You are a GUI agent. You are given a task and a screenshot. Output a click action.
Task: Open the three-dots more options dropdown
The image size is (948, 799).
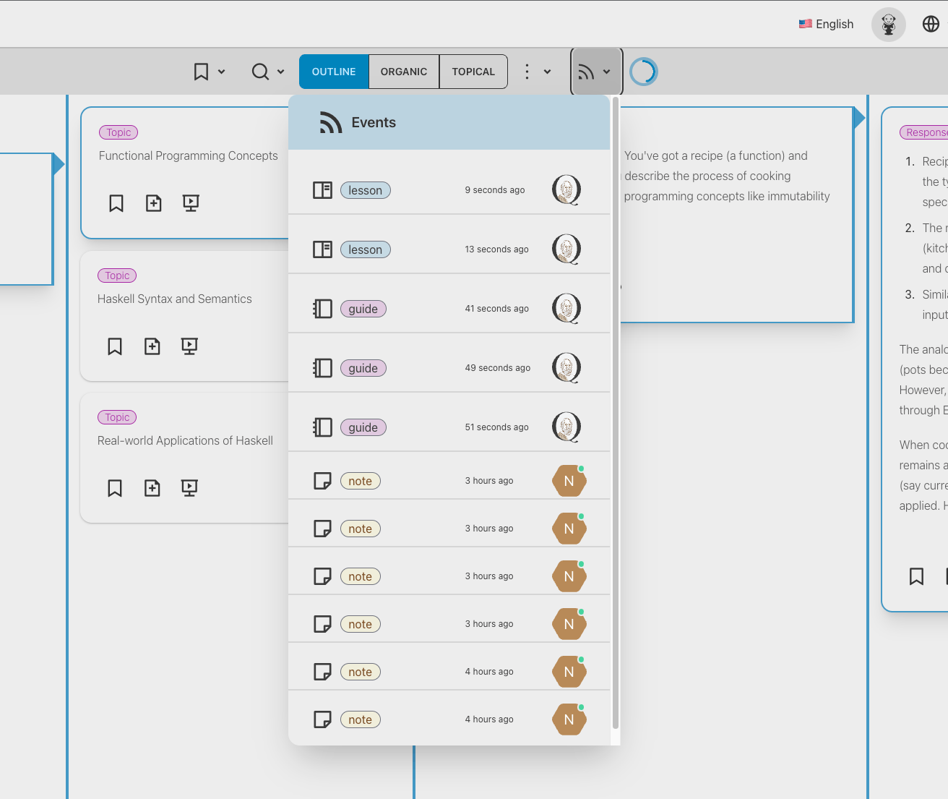tap(537, 72)
